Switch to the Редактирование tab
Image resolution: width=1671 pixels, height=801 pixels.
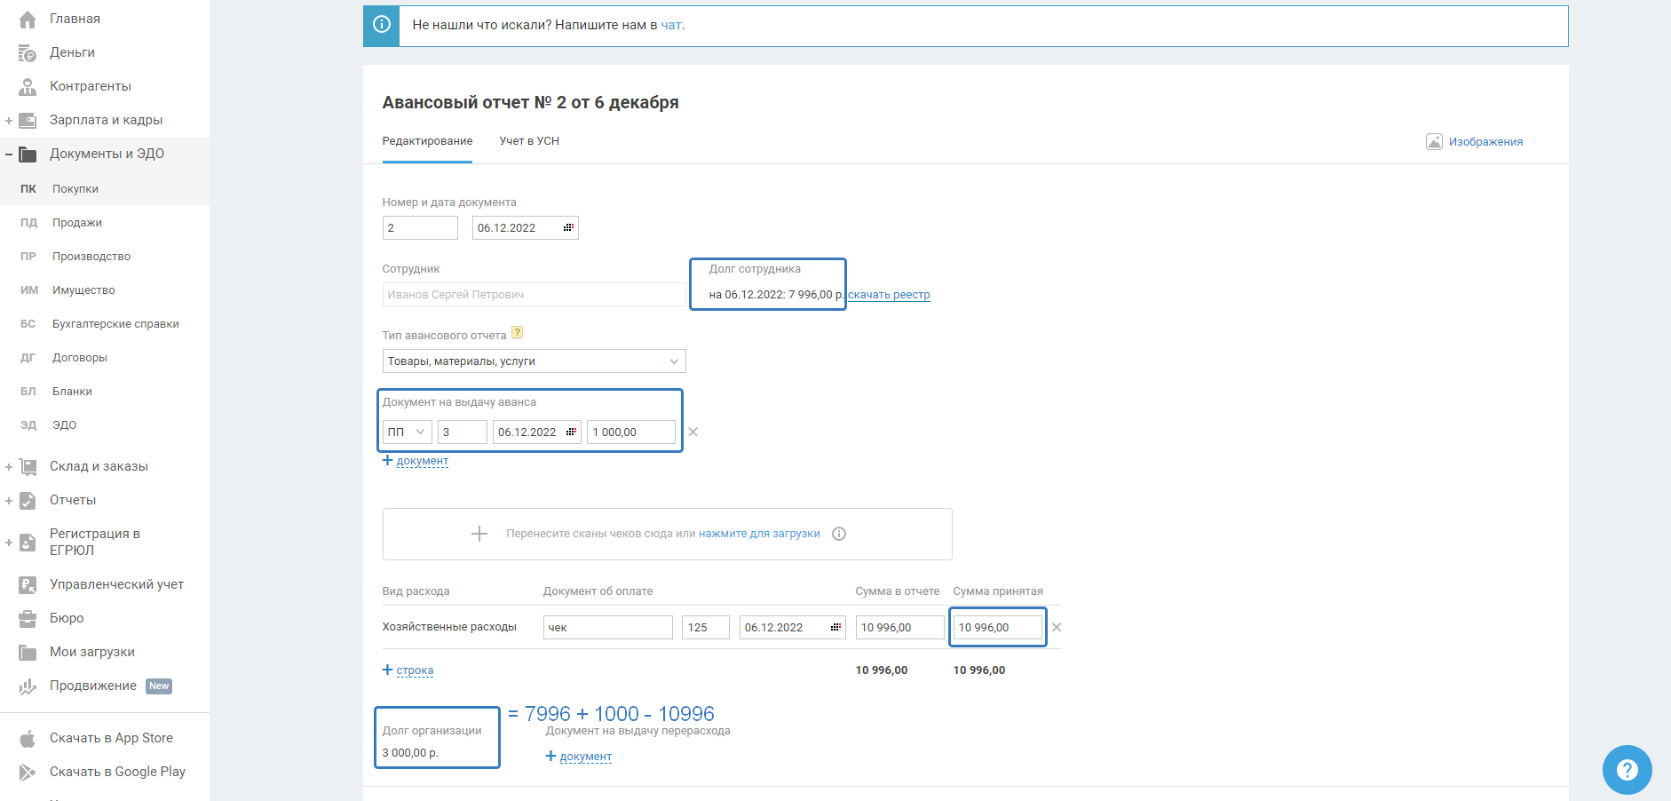[x=427, y=141]
